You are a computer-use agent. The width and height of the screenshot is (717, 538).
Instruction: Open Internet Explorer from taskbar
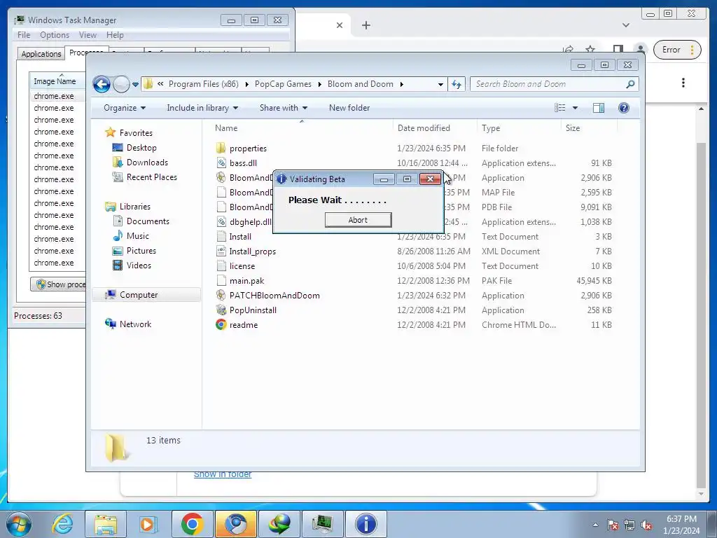click(62, 524)
